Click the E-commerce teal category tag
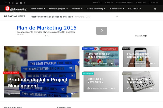The height and width of the screenshot is (108, 163). tap(88, 74)
